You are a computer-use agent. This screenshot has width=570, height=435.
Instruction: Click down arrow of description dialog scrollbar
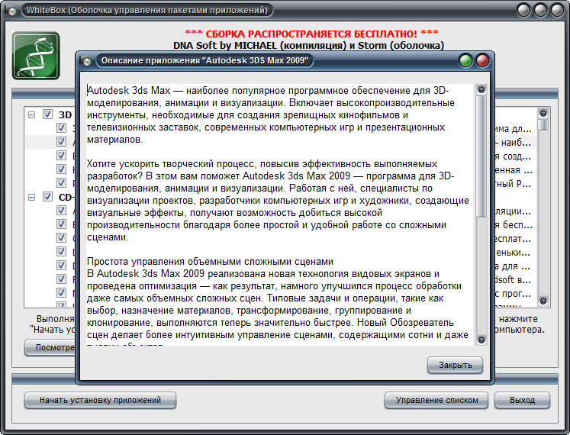[x=481, y=340]
